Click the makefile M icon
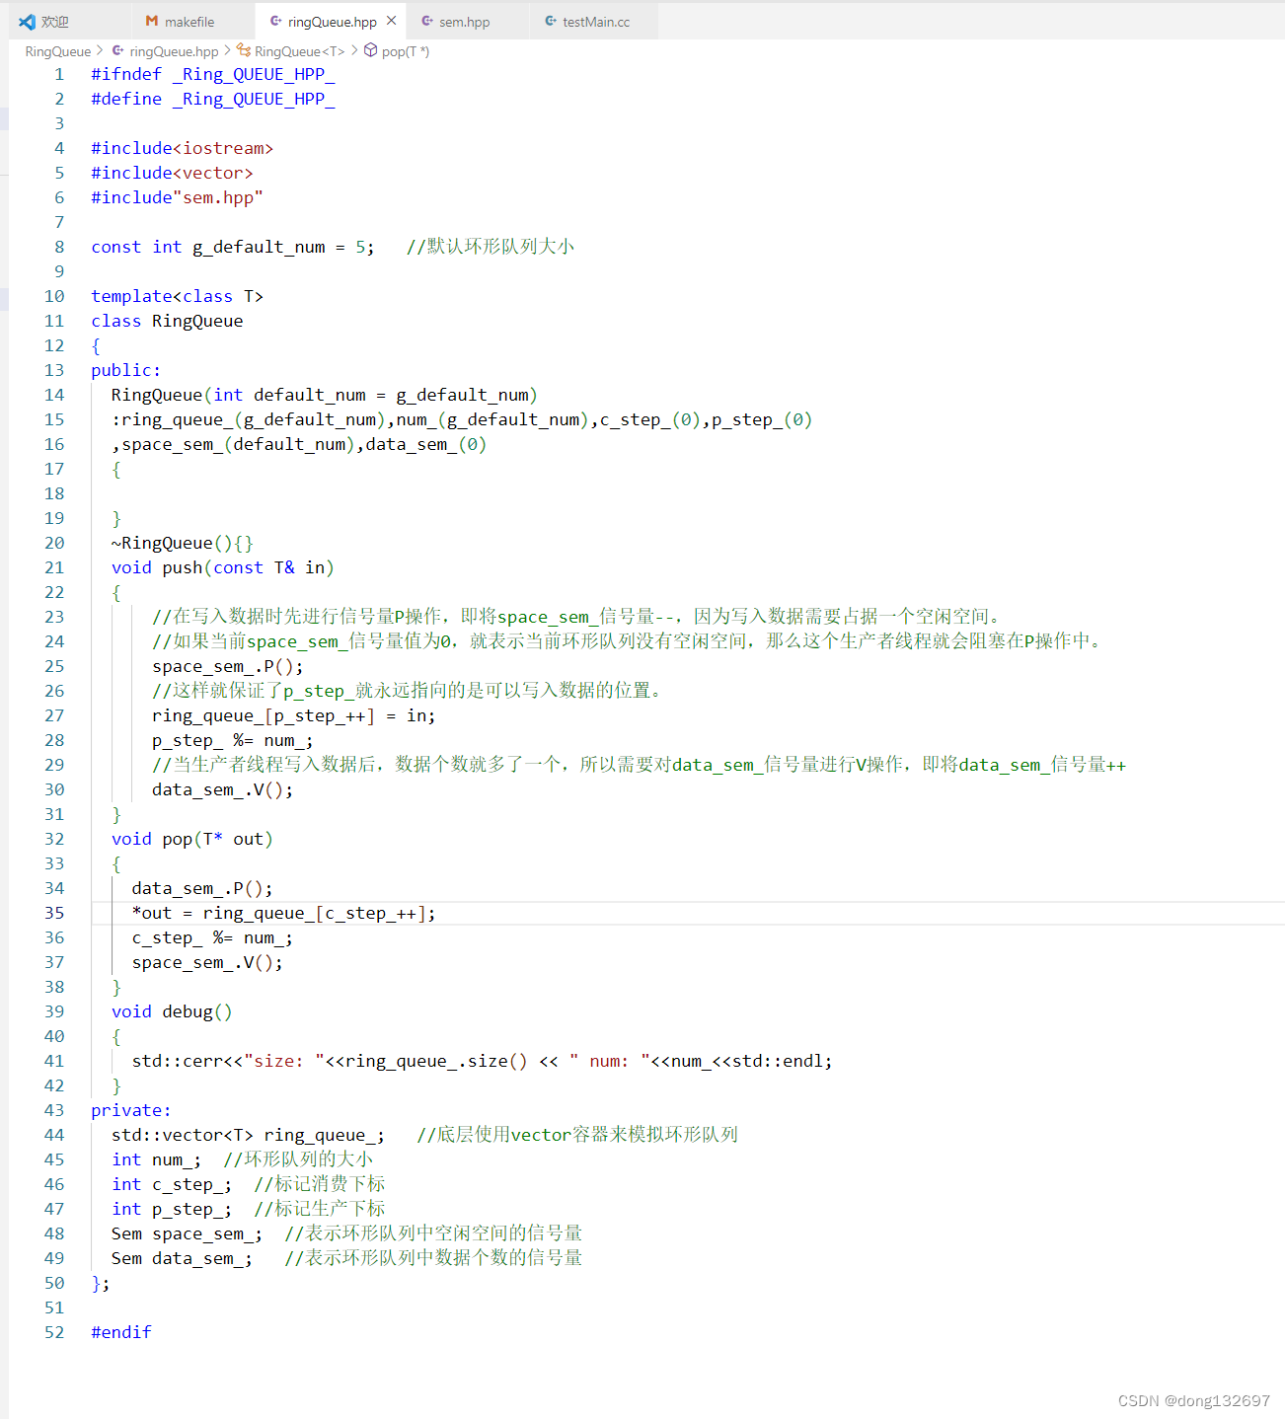The height and width of the screenshot is (1419, 1285). (152, 21)
